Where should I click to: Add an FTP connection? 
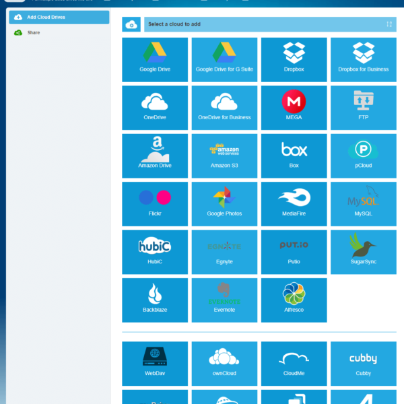[364, 108]
